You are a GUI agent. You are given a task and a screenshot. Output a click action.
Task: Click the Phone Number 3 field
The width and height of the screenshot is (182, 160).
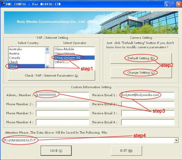point(63,113)
